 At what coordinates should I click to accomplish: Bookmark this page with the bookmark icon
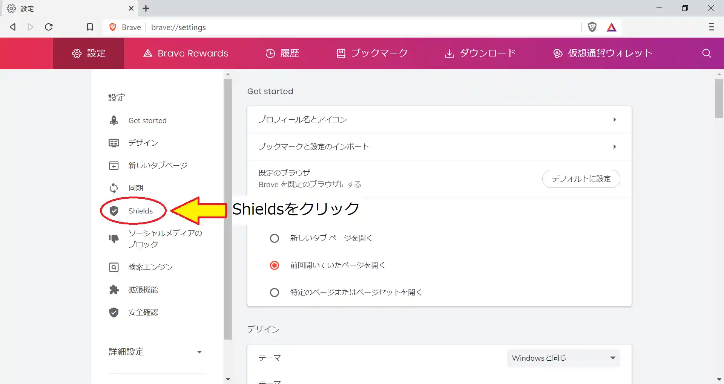90,27
